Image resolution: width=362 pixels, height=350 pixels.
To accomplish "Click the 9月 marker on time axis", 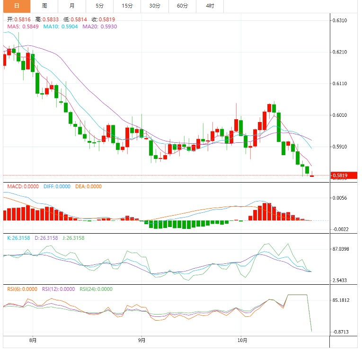I will click(x=141, y=340).
